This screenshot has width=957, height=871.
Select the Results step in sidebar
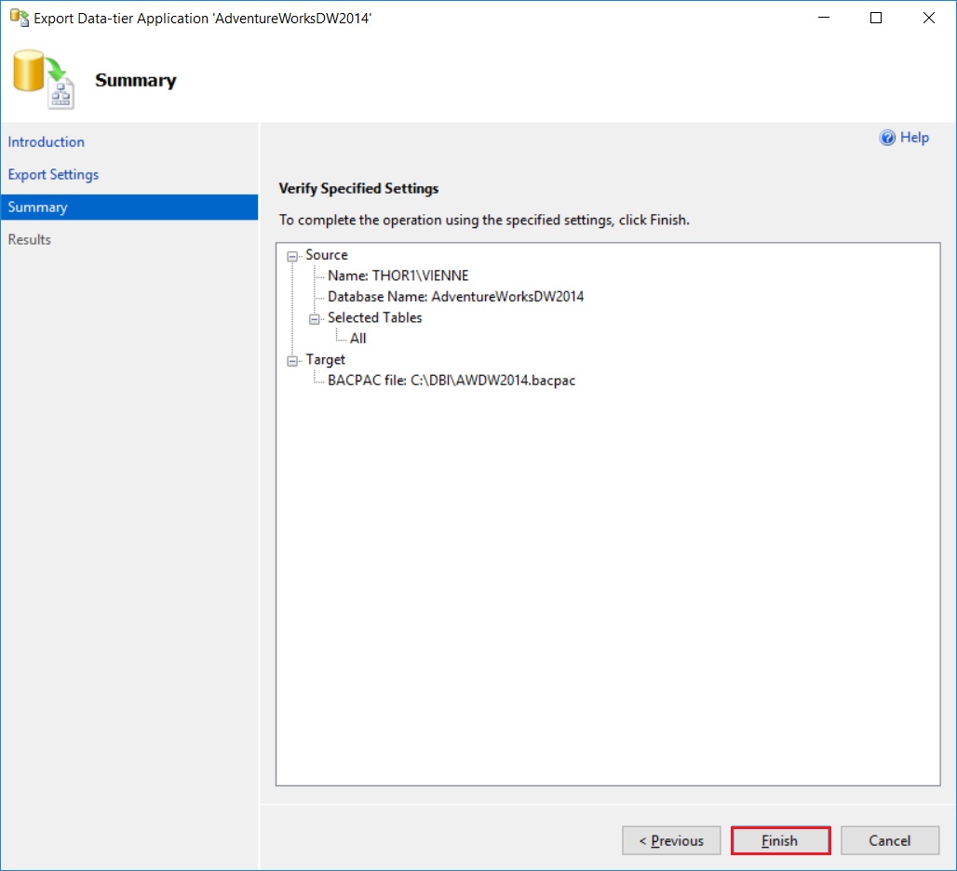coord(29,240)
